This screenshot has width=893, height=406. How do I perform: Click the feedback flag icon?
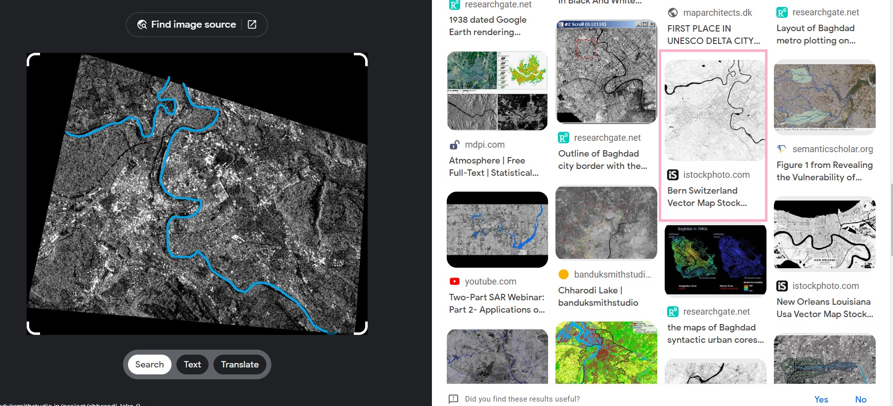(453, 399)
